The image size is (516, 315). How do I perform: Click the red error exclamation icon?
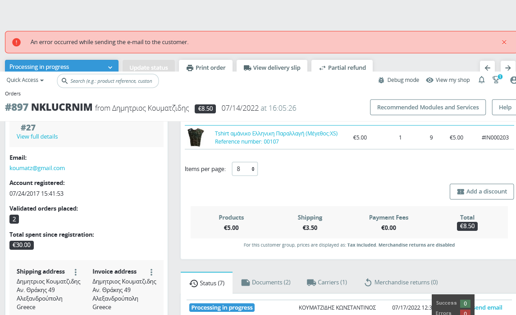pos(17,42)
